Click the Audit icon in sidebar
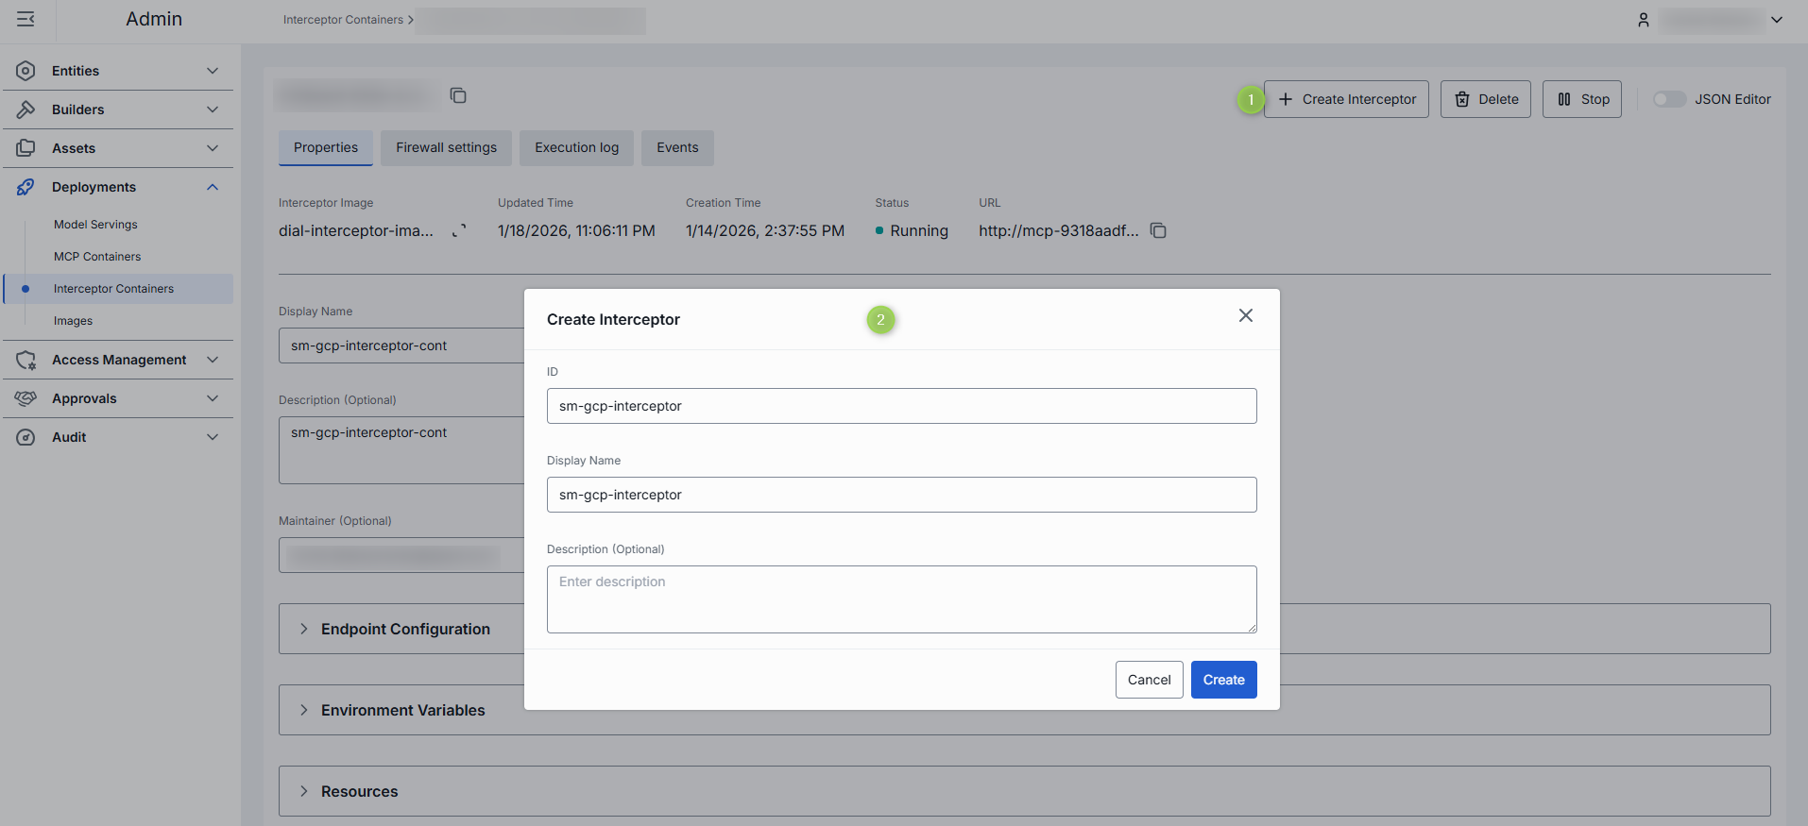Image resolution: width=1808 pixels, height=826 pixels. click(x=26, y=437)
